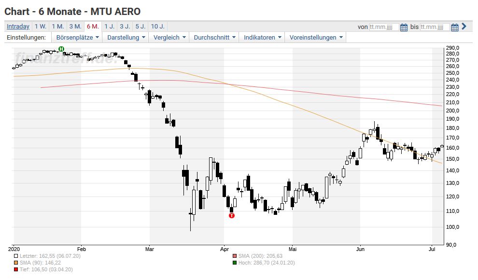Click the 'Tief: 106,50 (03.04.20)' legend text

(x=46, y=270)
